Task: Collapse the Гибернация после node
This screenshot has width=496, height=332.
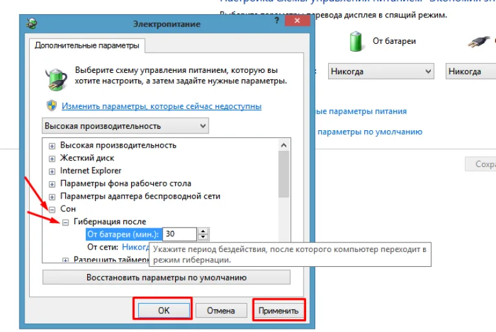Action: tap(65, 222)
